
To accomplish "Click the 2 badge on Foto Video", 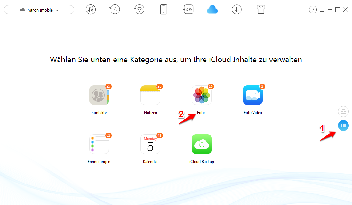I will pos(262,86).
